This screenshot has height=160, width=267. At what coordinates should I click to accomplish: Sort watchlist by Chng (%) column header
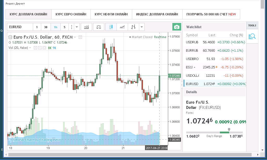point(236,35)
